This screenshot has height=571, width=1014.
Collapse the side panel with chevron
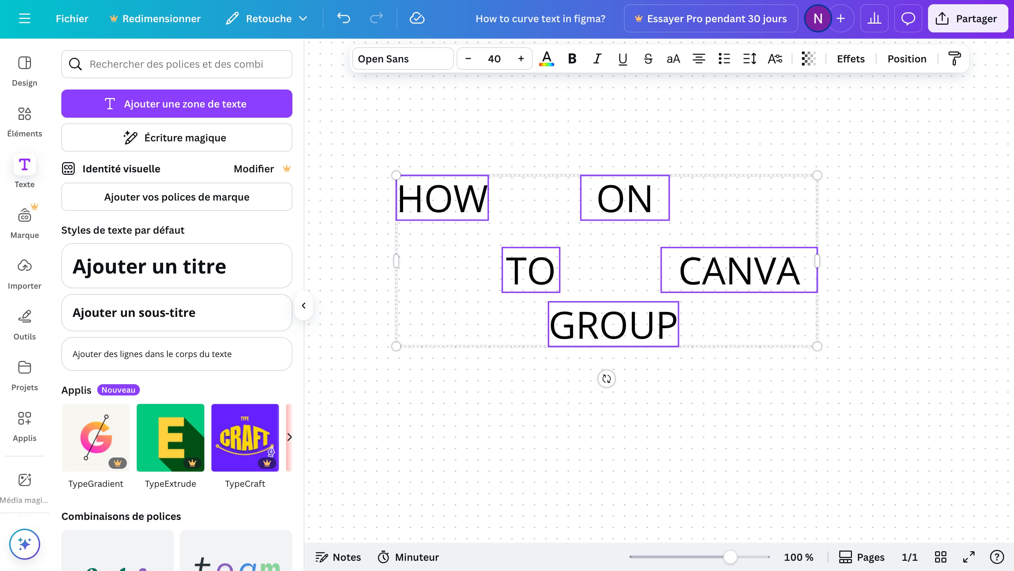click(303, 306)
